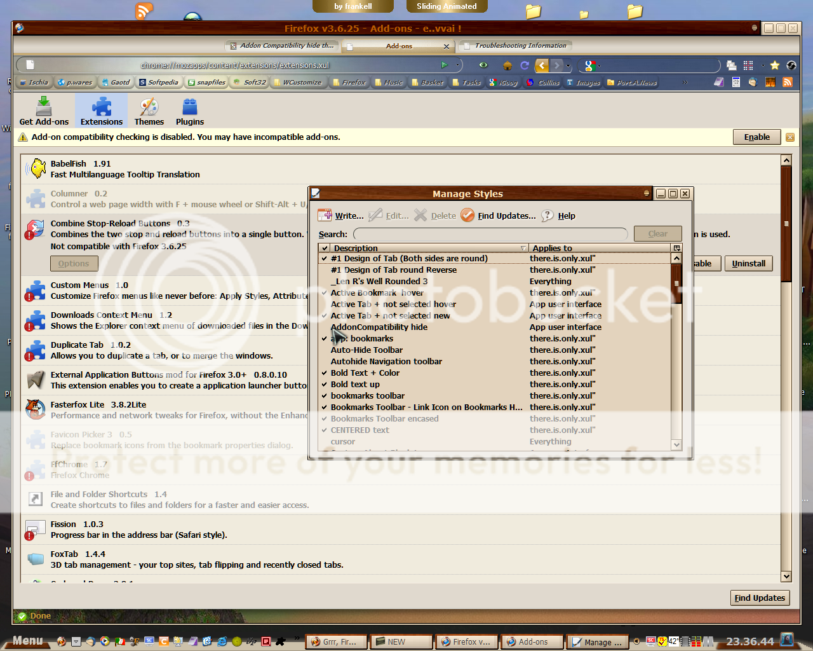Toggle '#1 Design of Tab (Both sides are round)' style
The image size is (813, 651).
[325, 259]
